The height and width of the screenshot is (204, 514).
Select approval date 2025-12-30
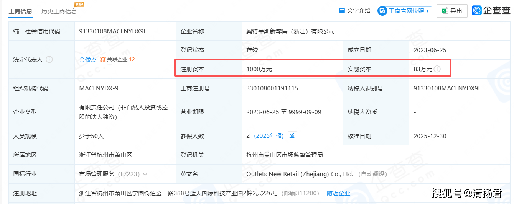point(430,136)
